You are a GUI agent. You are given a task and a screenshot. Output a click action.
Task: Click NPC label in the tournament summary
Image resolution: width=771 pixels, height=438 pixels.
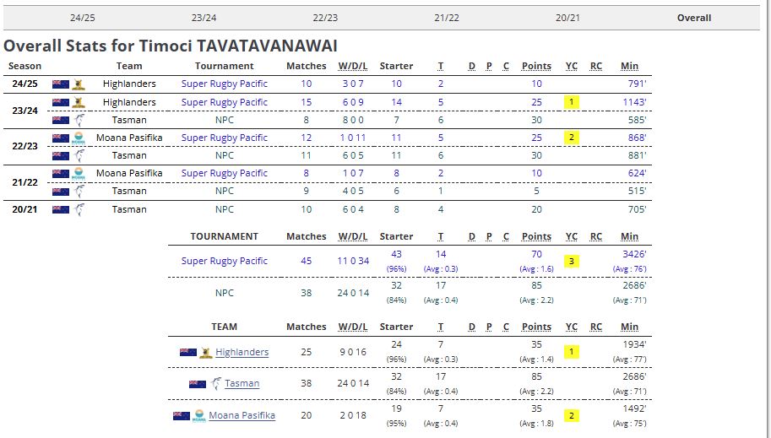pos(225,293)
